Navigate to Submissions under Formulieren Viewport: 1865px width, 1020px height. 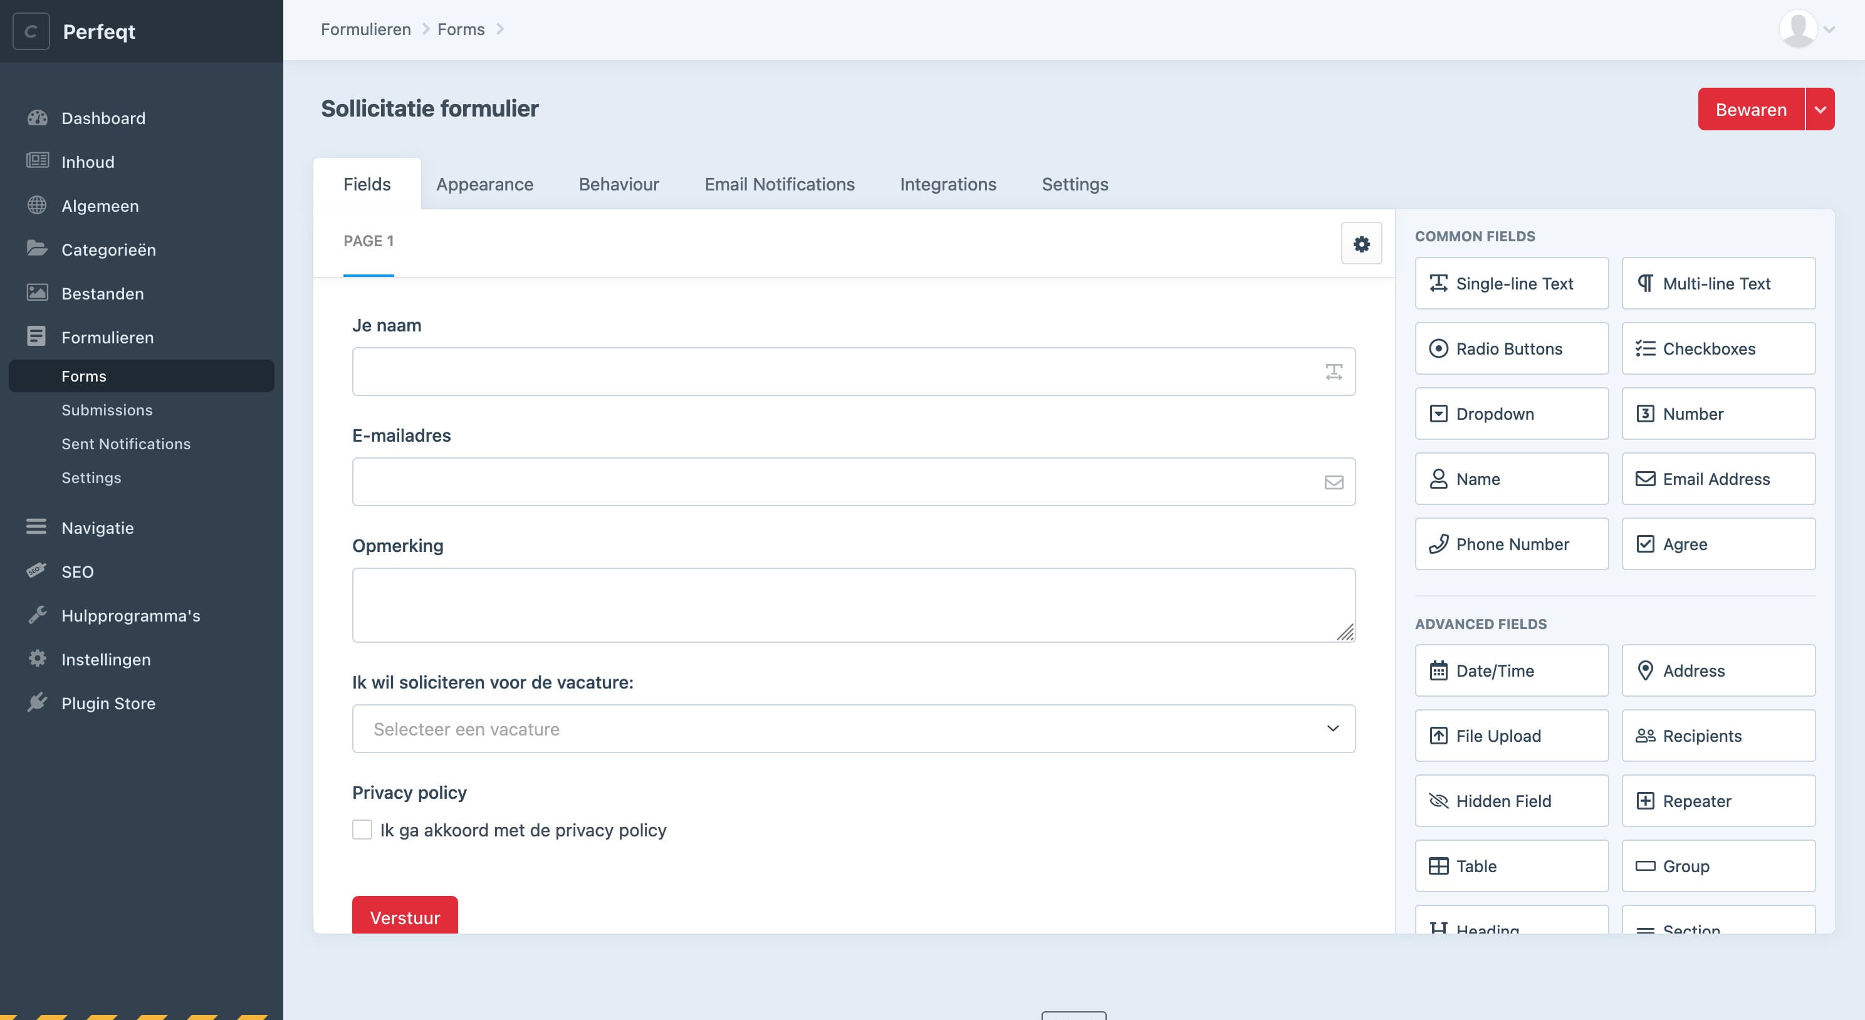tap(107, 410)
